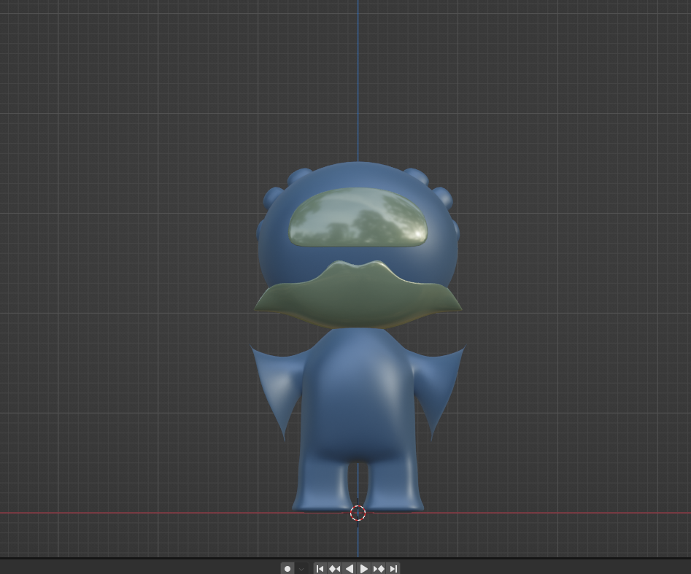Select the top-left bump on the head
The image size is (691, 574).
click(x=300, y=177)
